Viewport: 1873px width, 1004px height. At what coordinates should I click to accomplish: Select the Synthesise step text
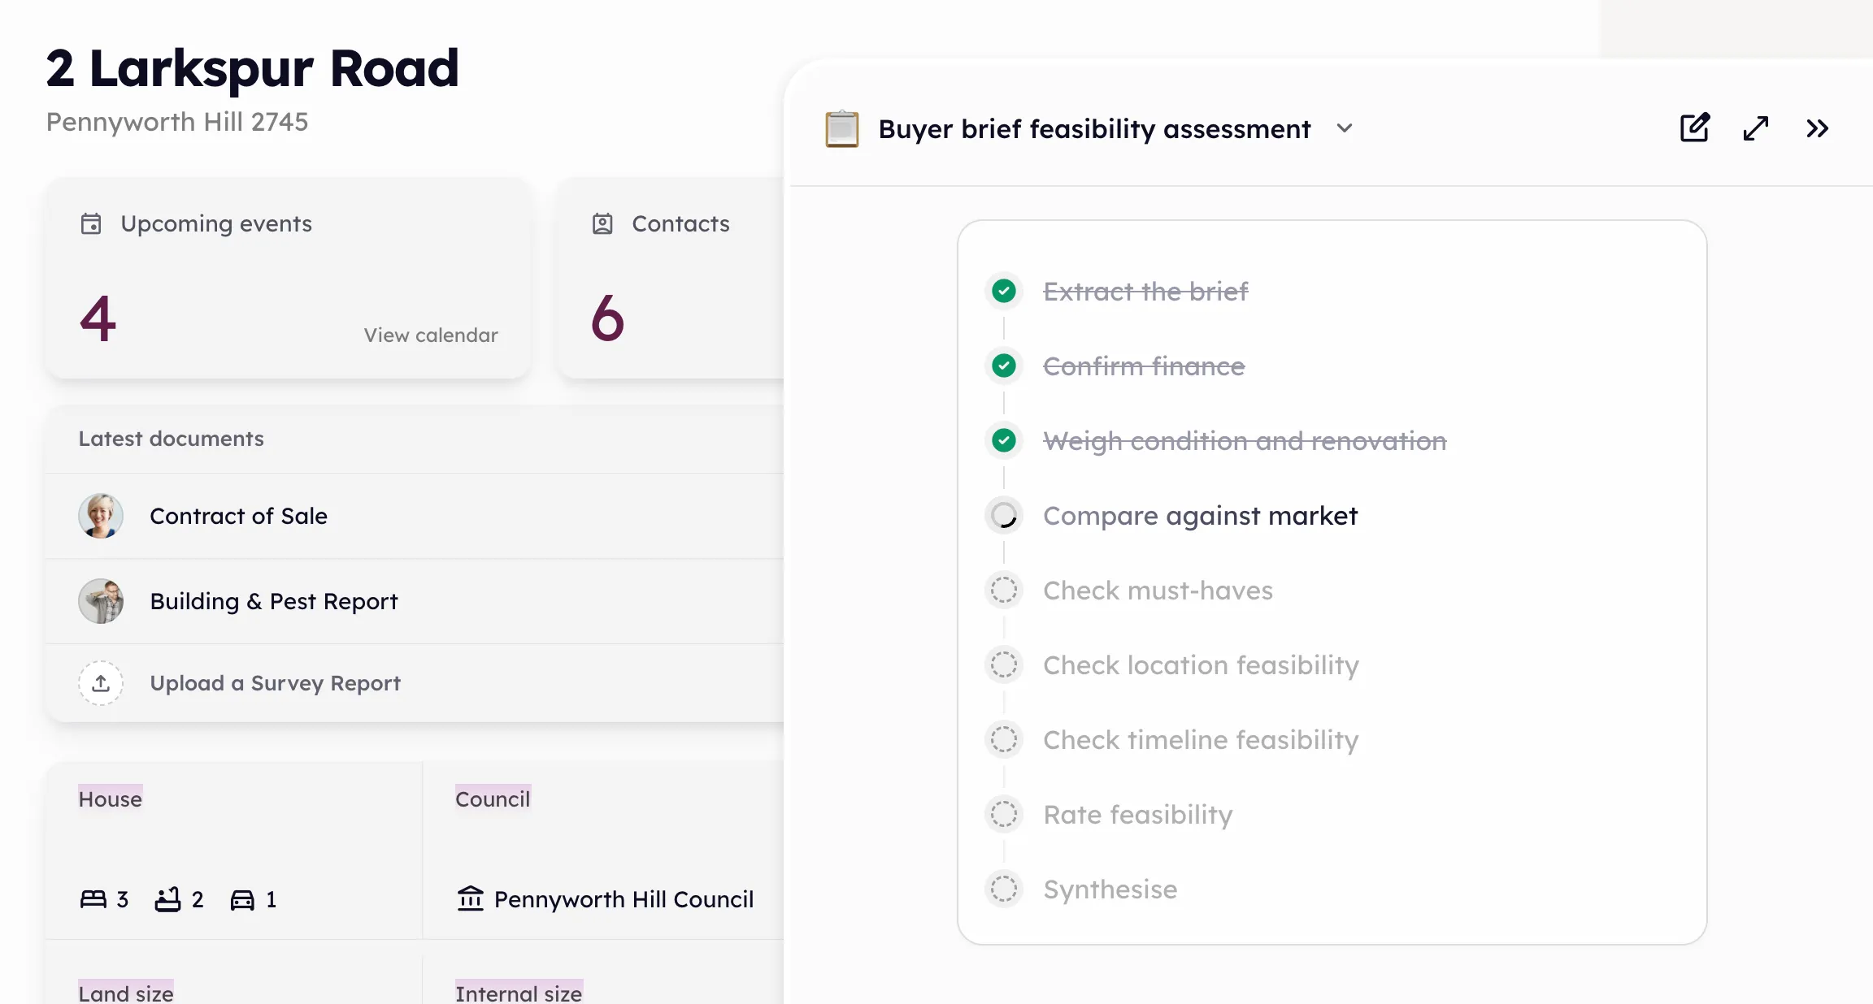(1110, 889)
